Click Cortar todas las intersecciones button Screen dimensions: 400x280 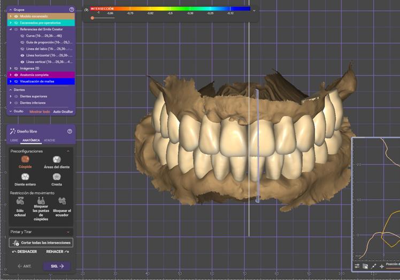[41, 243]
